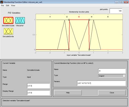Viewport: 129px width, 107px height.
Task: Select membership function label l1
Action: tap(50, 17)
